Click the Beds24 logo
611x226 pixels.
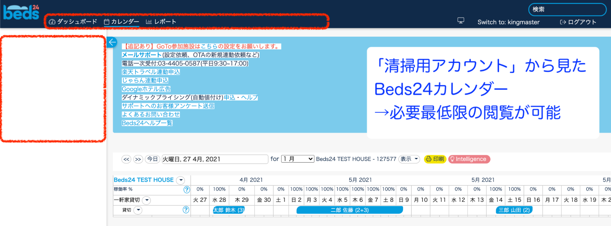click(x=21, y=12)
